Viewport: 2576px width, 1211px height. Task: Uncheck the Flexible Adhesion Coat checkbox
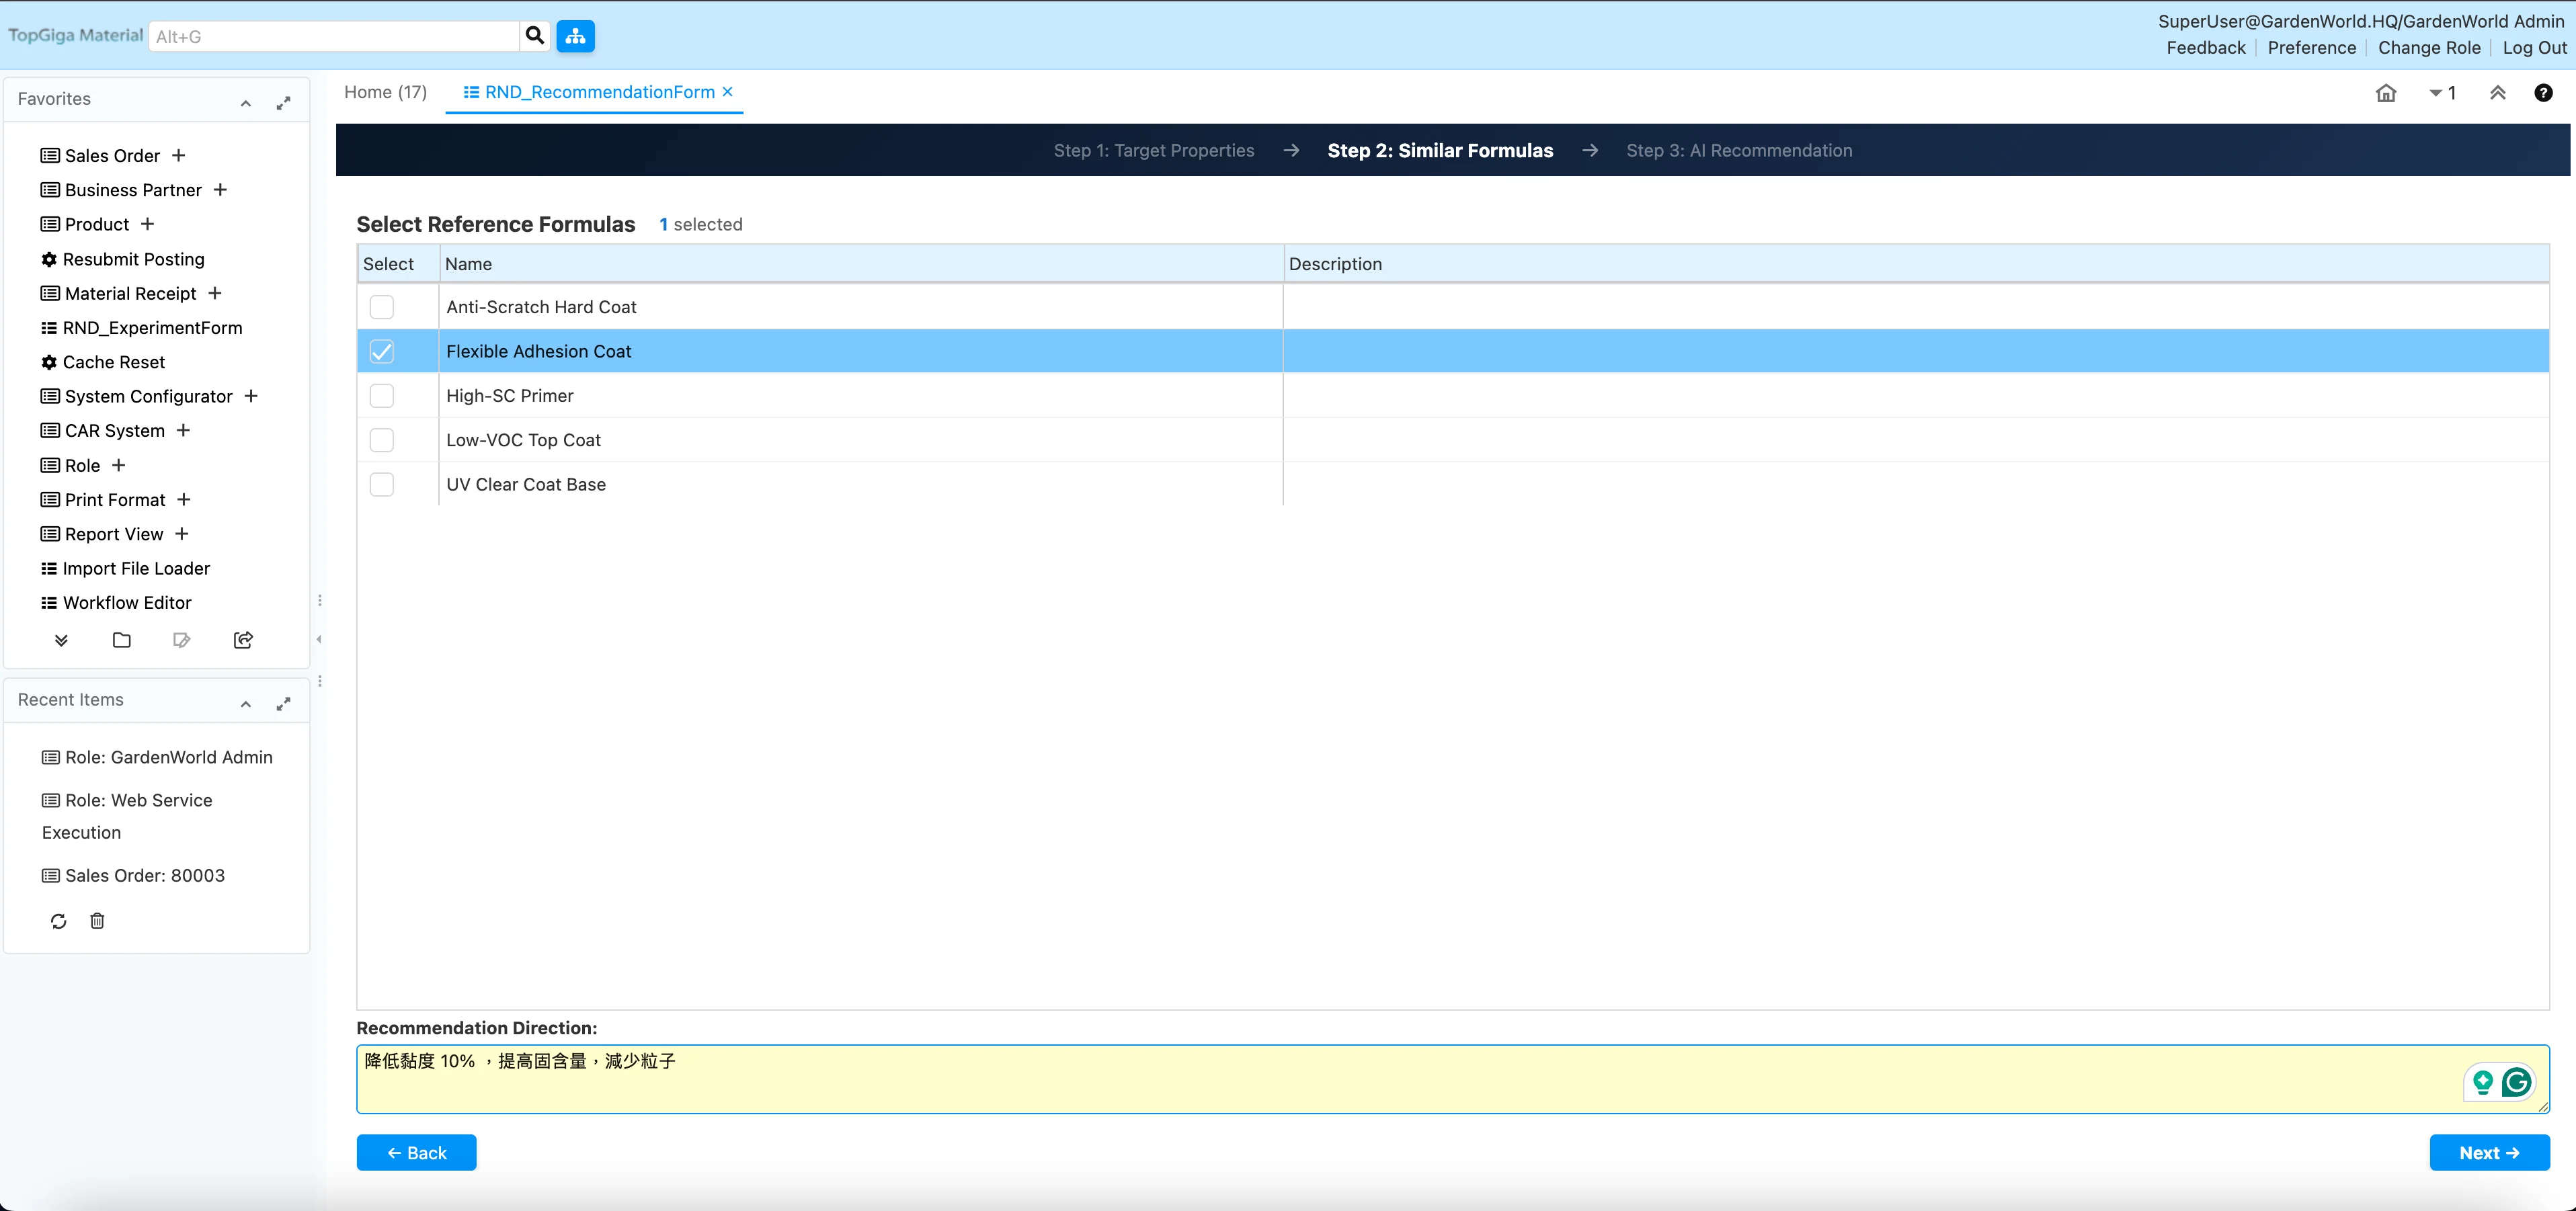(381, 352)
